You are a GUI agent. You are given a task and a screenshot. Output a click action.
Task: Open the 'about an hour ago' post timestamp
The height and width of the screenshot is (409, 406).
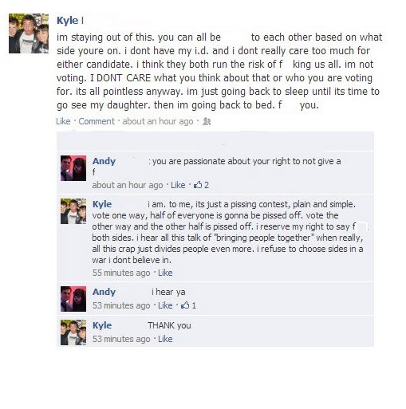158,121
